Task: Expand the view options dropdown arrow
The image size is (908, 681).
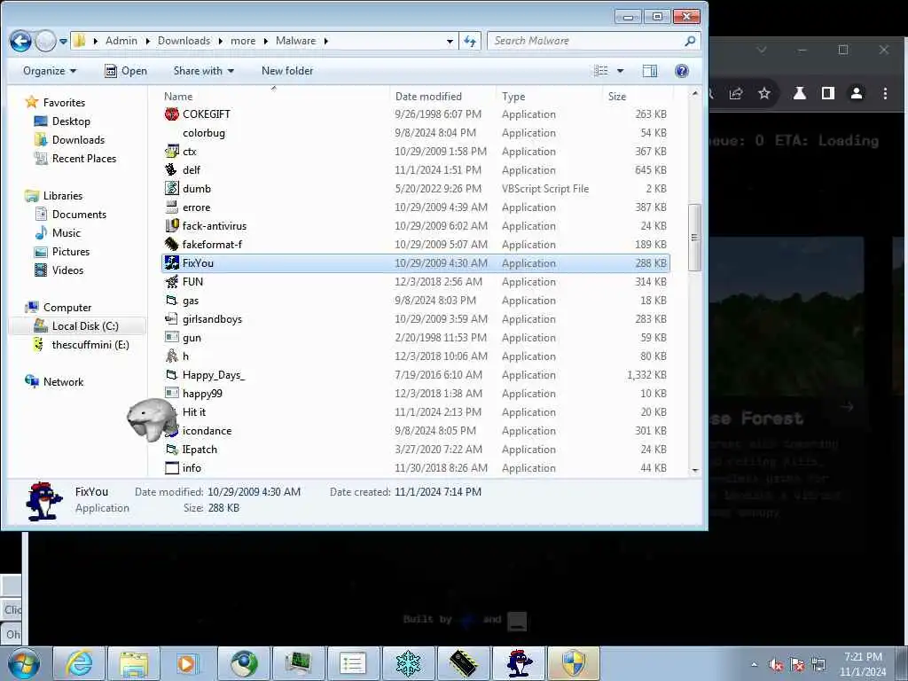Action: point(620,71)
